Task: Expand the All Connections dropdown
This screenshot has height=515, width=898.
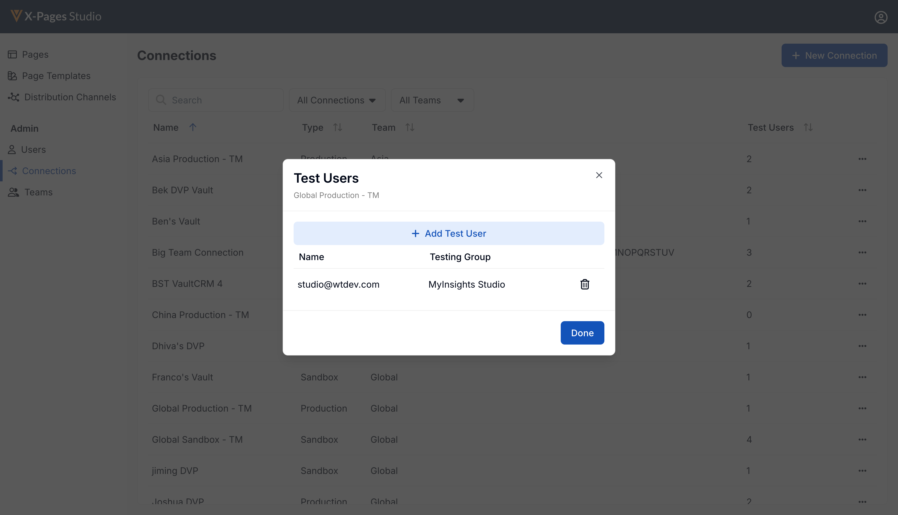Action: click(337, 100)
